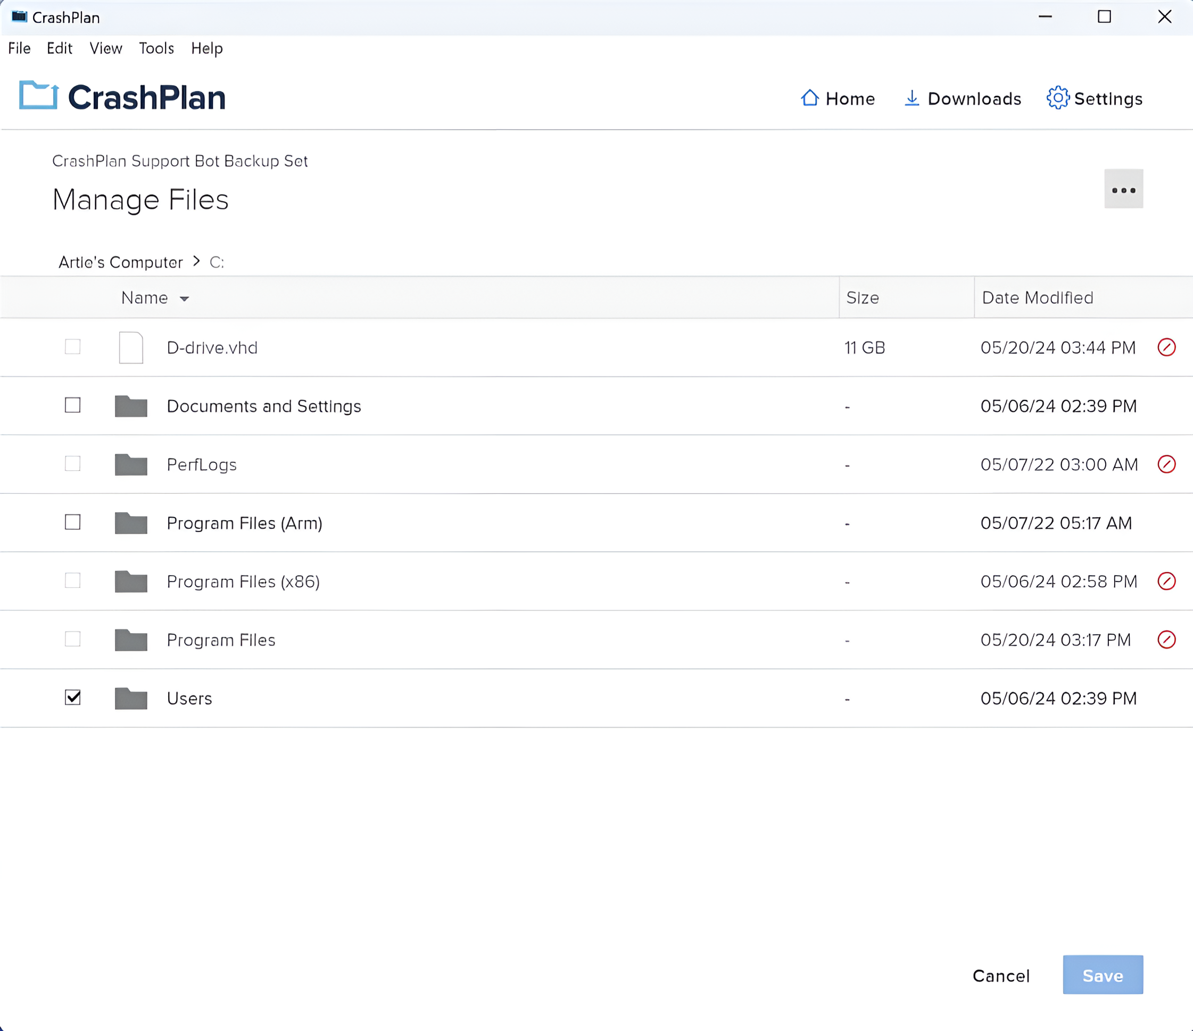Open the Documents and Settings folder name

pos(264,406)
